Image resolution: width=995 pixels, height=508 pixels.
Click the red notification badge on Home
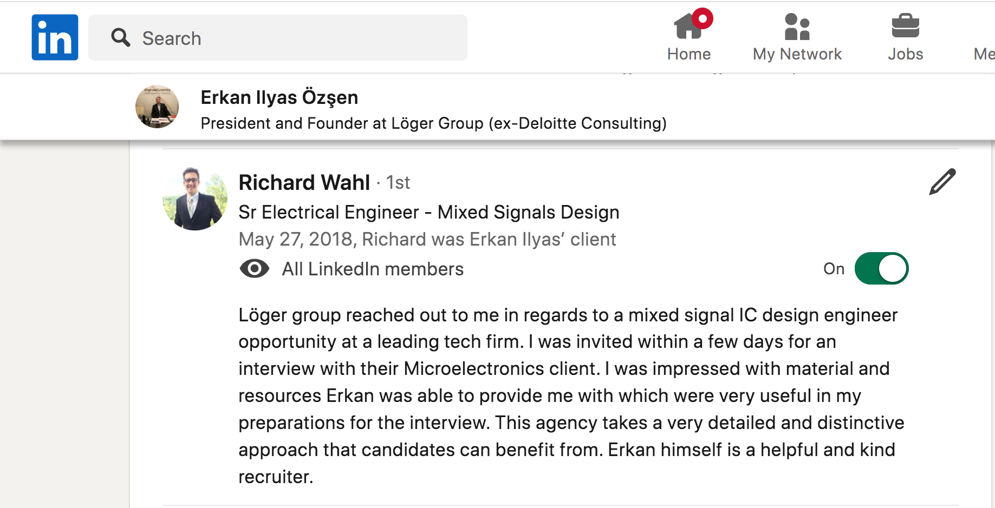coord(703,18)
